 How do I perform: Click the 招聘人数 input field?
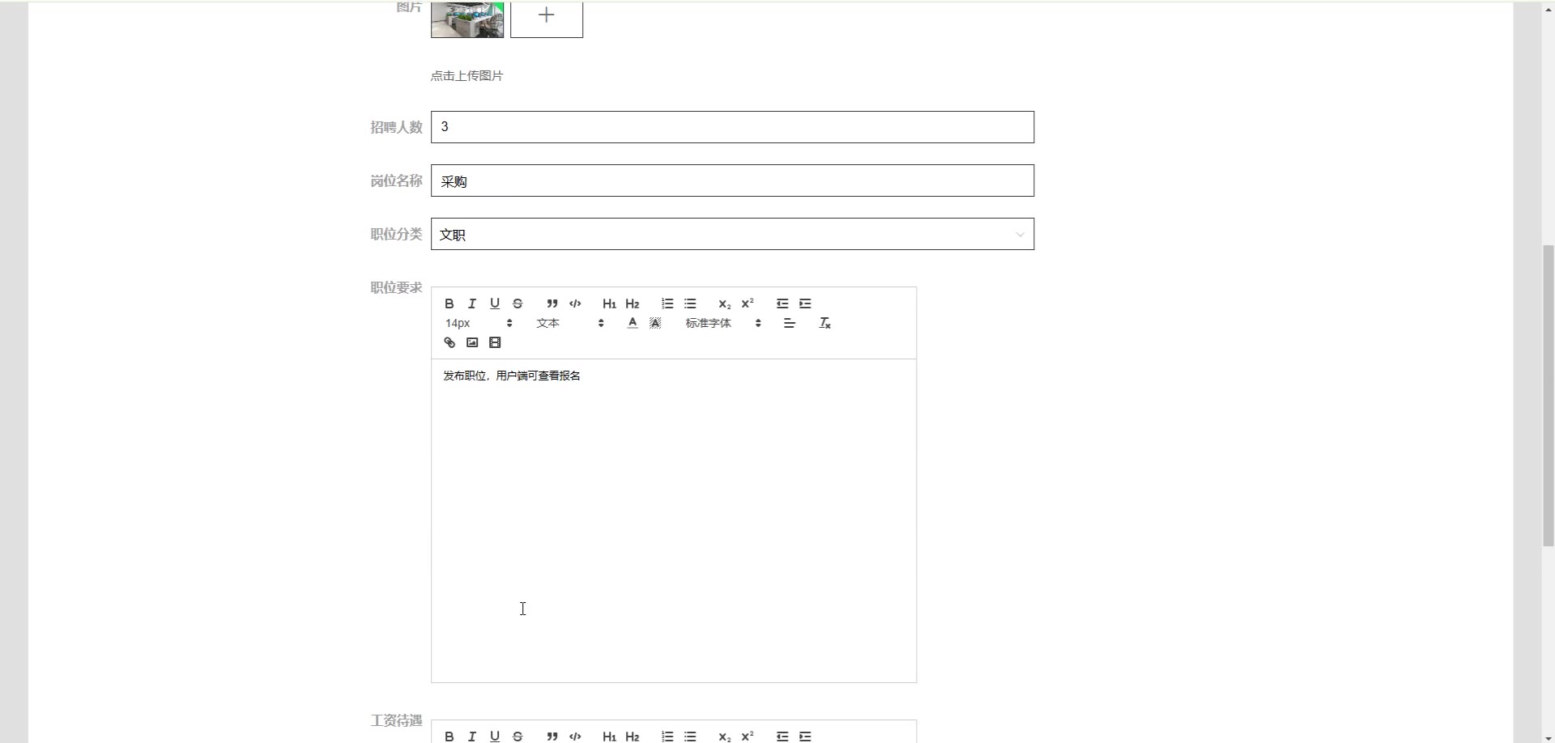[x=732, y=127]
